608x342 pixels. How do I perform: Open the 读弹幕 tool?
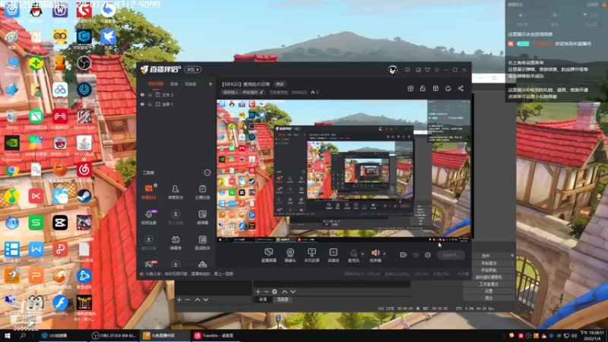[202, 217]
